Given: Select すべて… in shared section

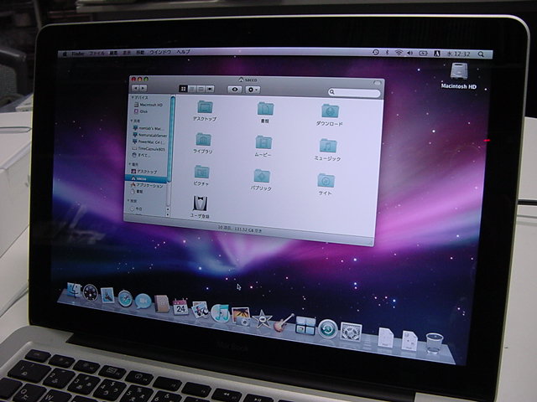Looking at the screenshot, I should click(x=141, y=155).
